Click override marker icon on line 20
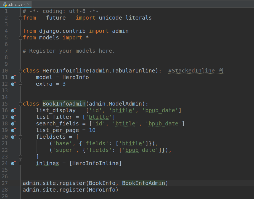The height and width of the screenshot is (199, 254). (14, 137)
